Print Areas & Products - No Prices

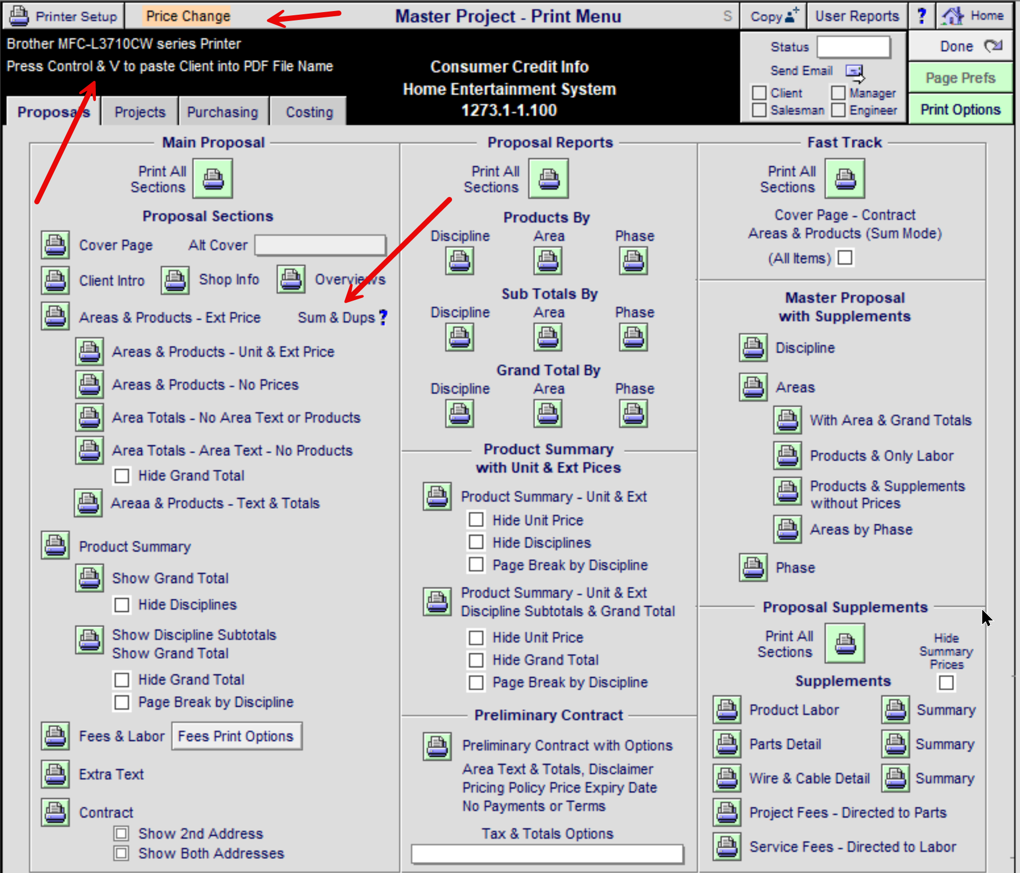pyautogui.click(x=89, y=384)
